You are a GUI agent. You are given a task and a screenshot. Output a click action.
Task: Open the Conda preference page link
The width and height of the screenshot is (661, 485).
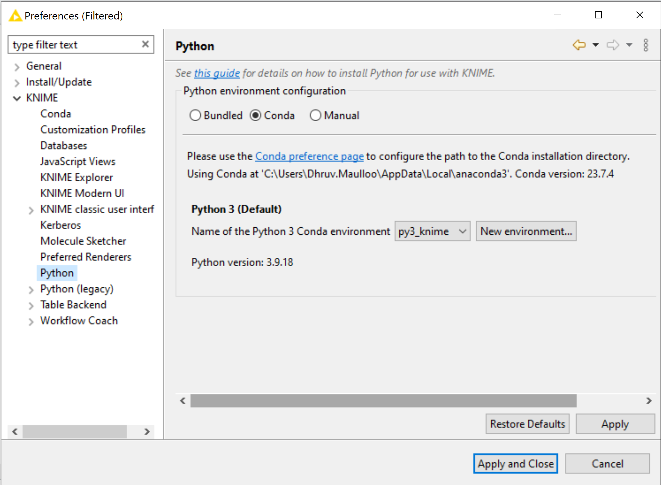[x=309, y=156]
